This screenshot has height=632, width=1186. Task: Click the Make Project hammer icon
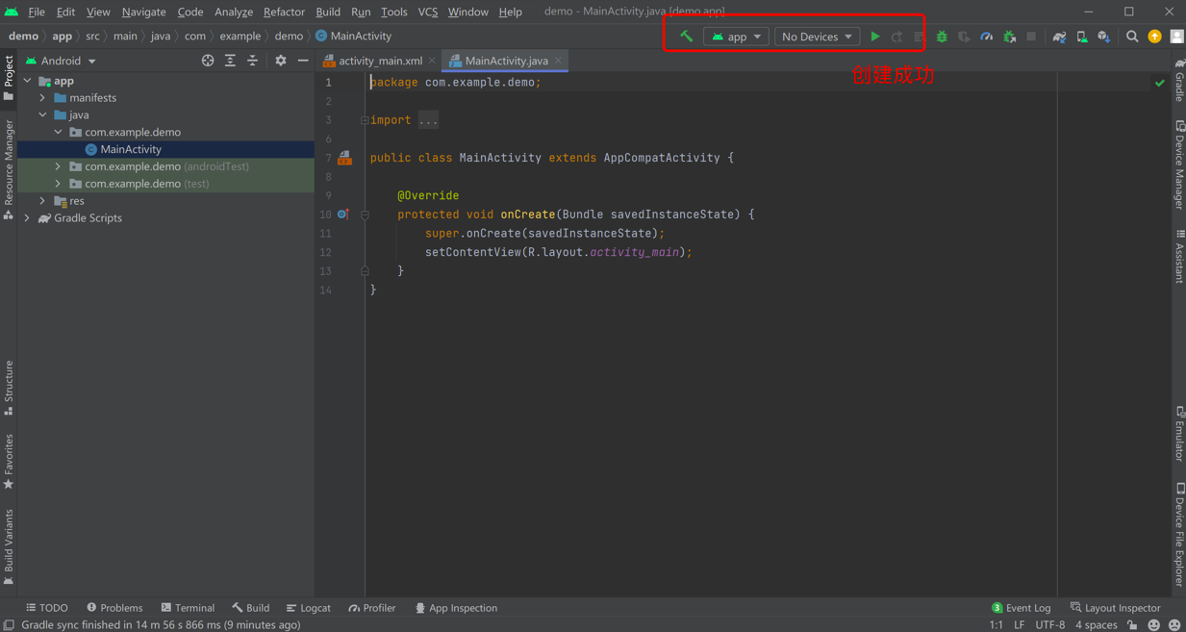click(x=686, y=37)
